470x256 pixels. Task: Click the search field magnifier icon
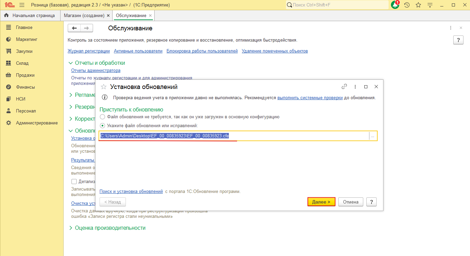point(289,5)
